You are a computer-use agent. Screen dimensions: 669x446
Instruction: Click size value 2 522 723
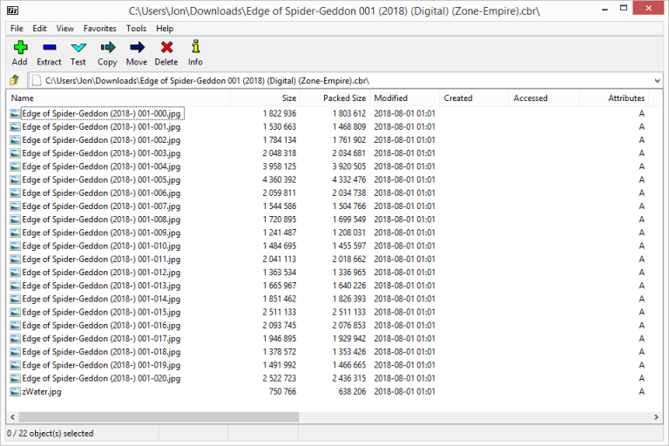coord(279,378)
